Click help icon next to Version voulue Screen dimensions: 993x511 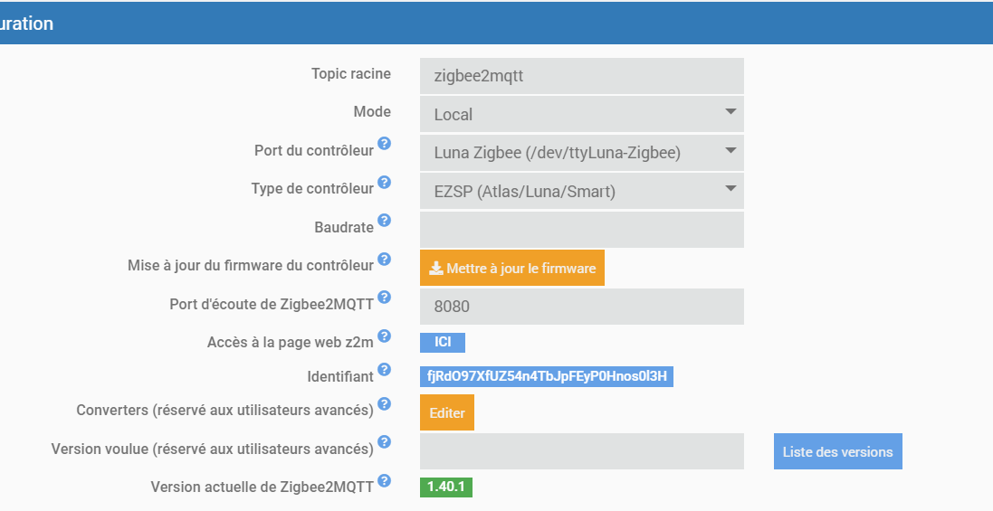point(384,442)
